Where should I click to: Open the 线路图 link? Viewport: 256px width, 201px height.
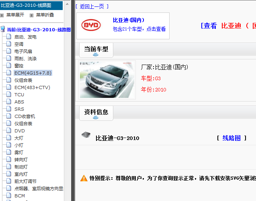pos(231,138)
